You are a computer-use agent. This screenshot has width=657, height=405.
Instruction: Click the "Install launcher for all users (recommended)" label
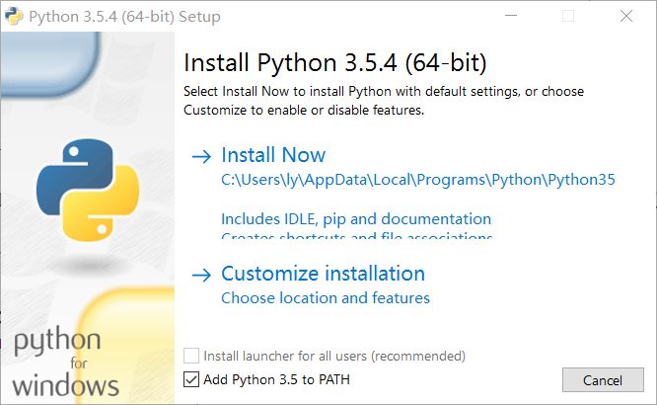pyautogui.click(x=334, y=356)
